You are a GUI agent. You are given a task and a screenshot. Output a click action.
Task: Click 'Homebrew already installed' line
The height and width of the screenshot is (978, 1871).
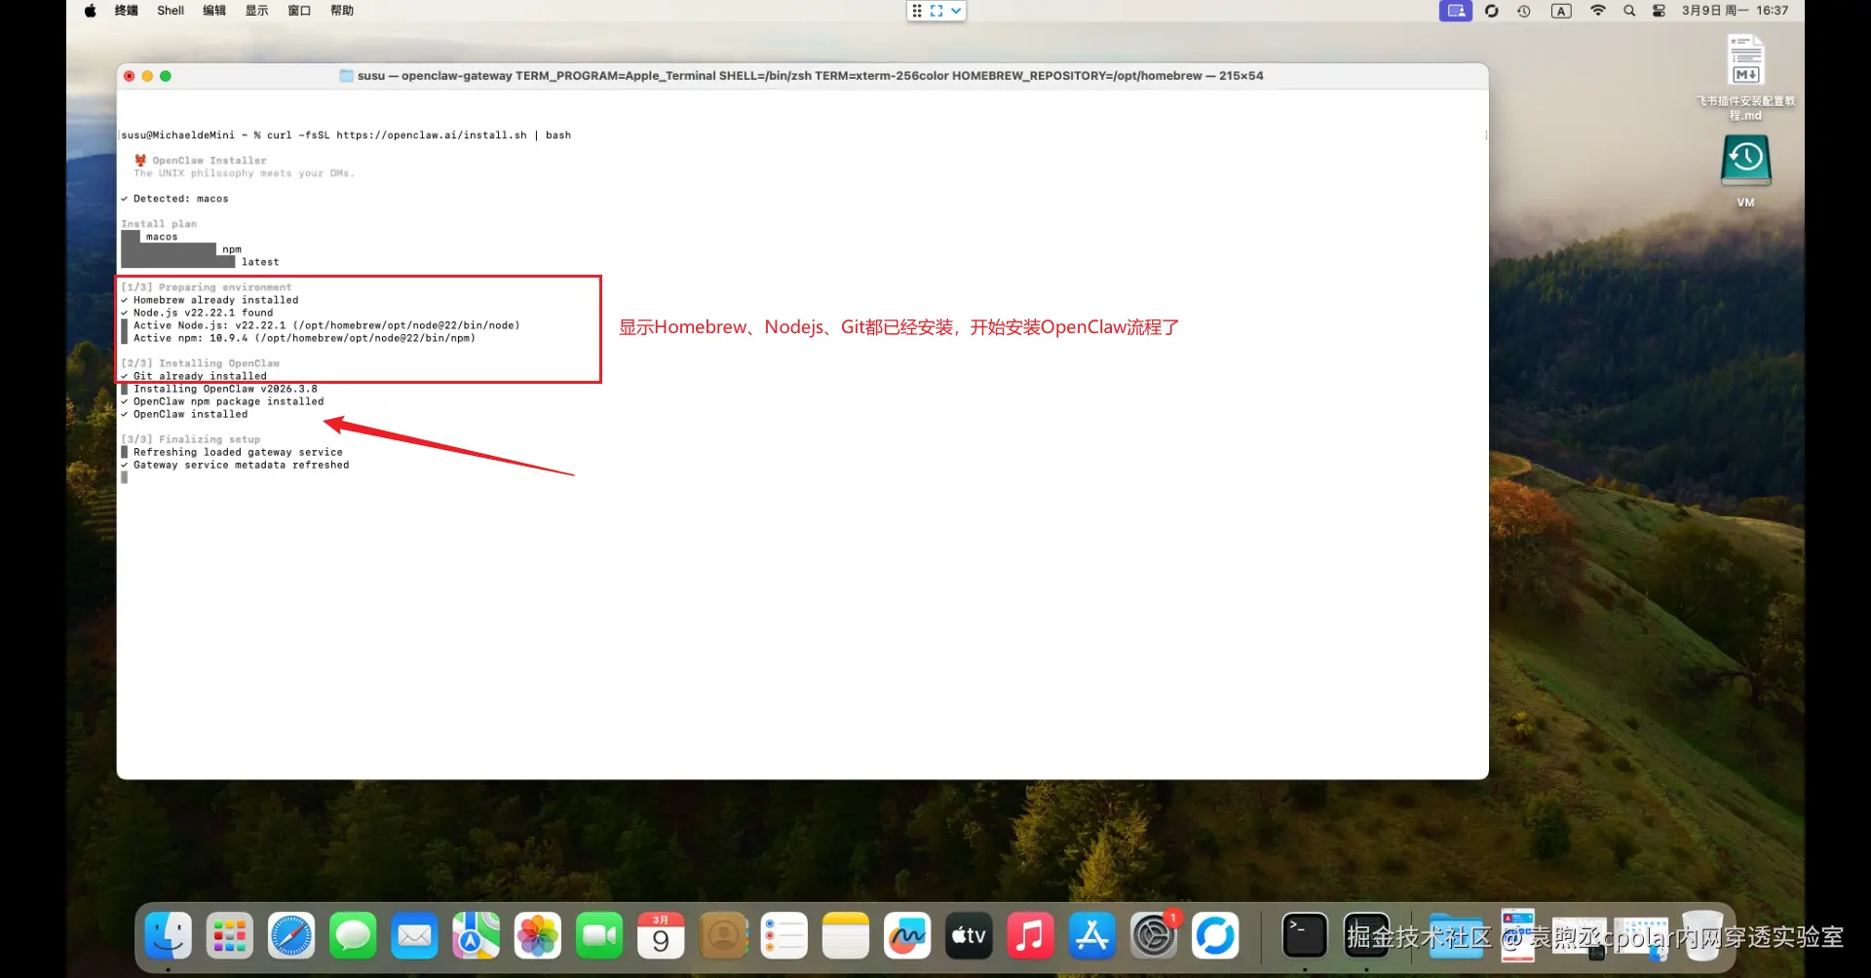click(x=210, y=300)
